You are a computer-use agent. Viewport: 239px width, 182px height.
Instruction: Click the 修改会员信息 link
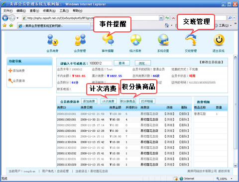(x=212, y=62)
